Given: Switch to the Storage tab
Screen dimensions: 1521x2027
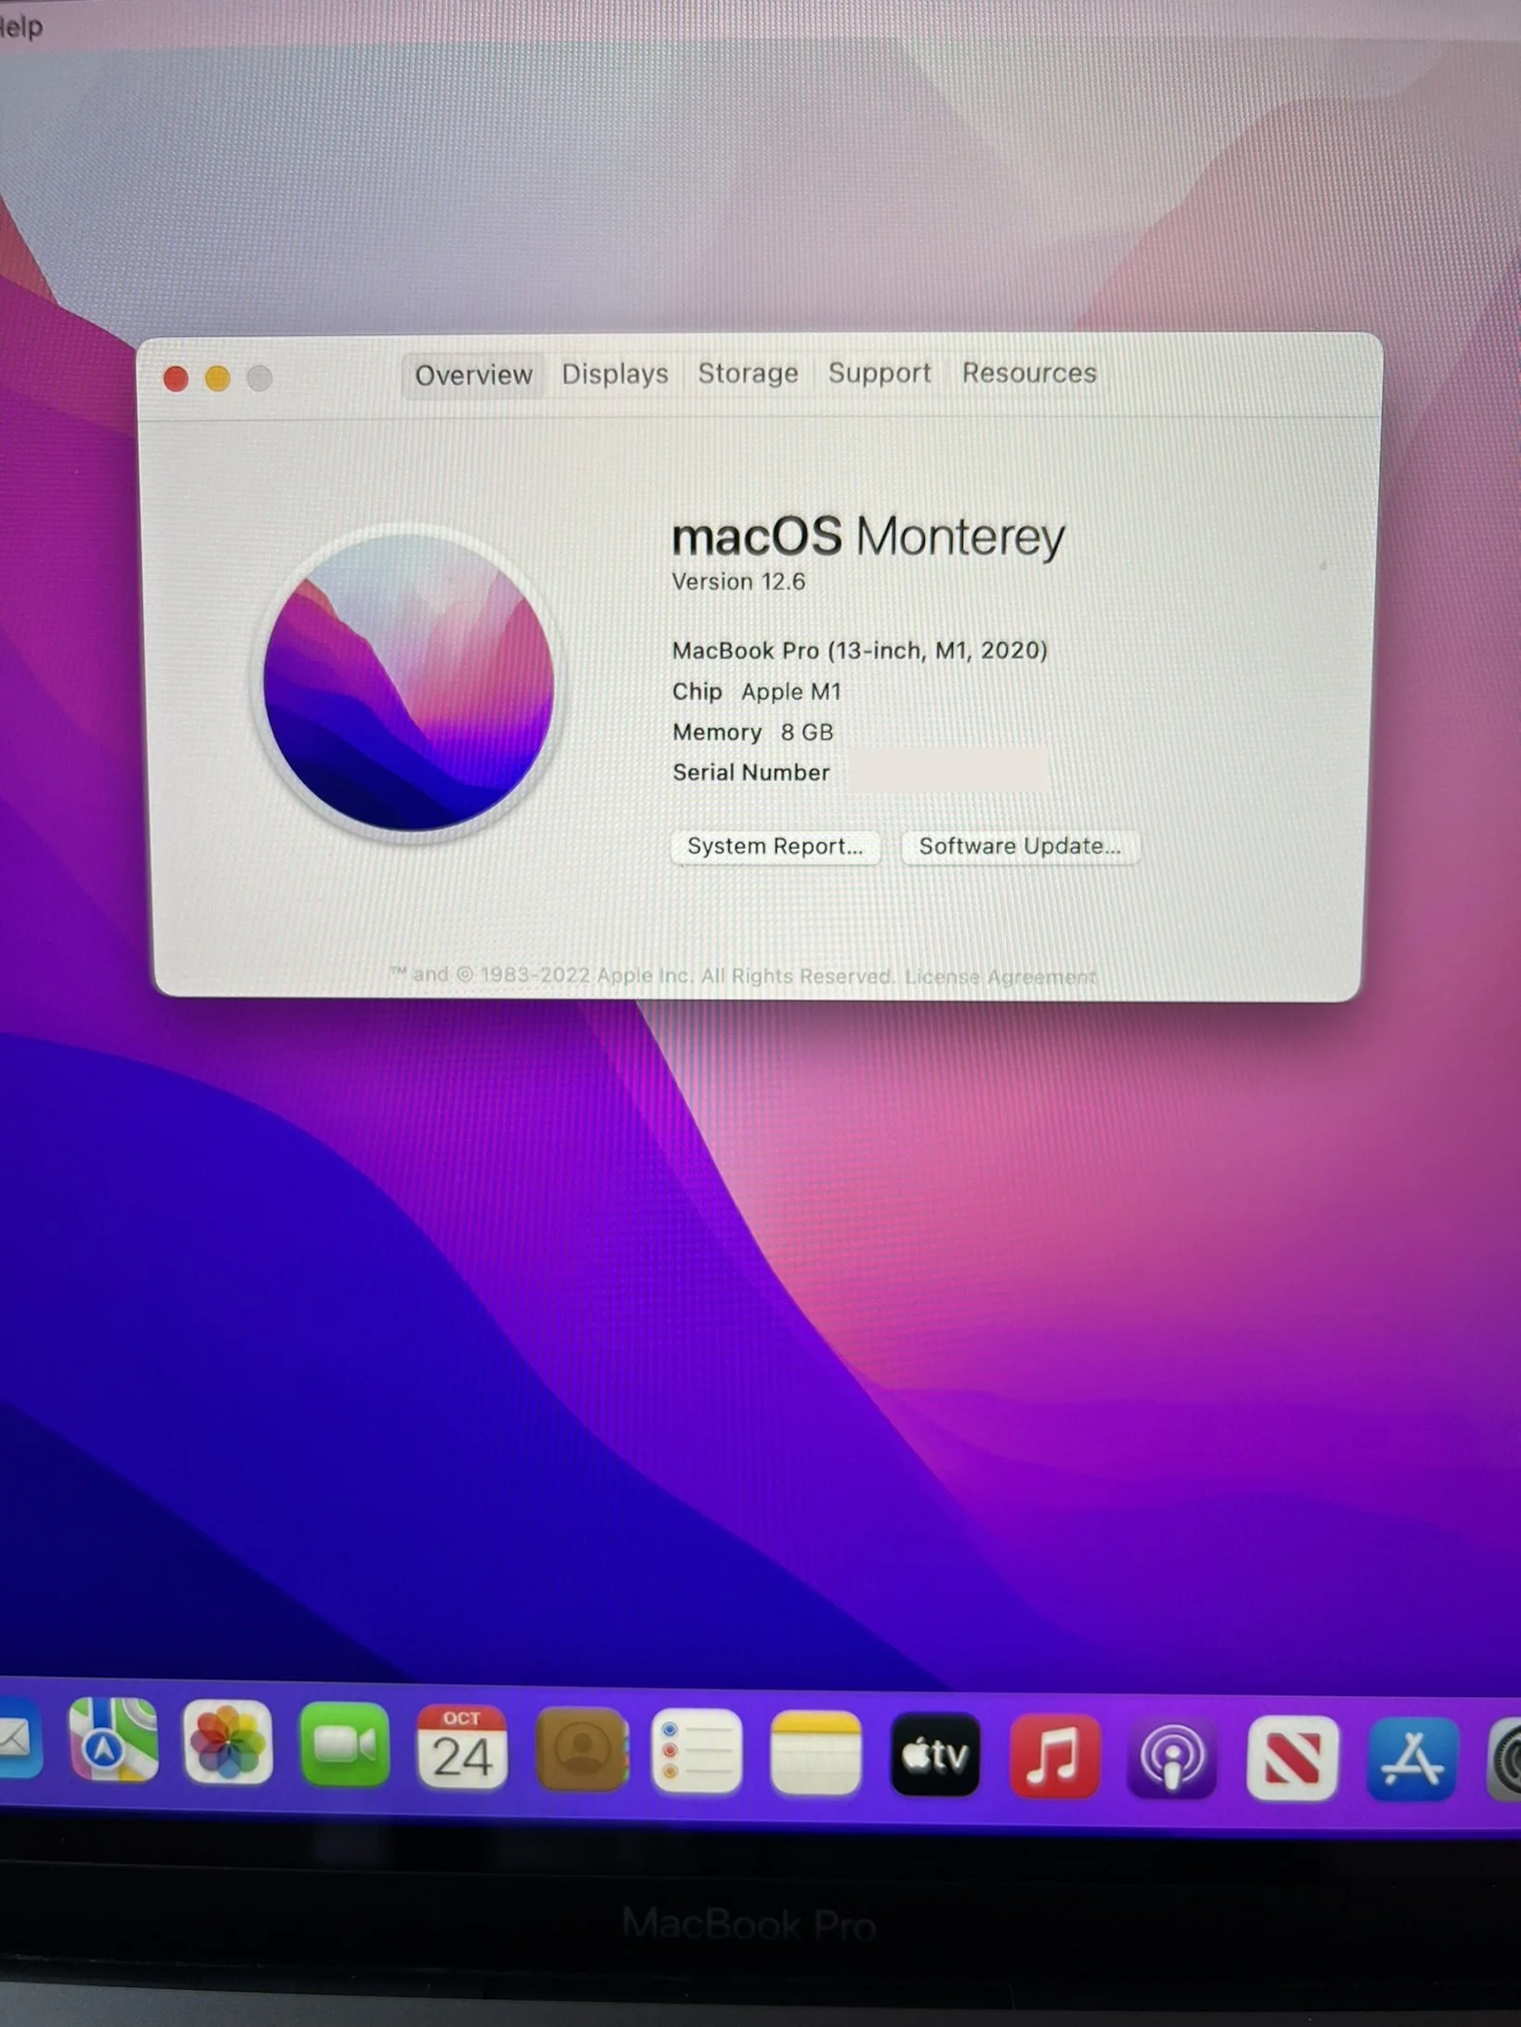Looking at the screenshot, I should 748,373.
